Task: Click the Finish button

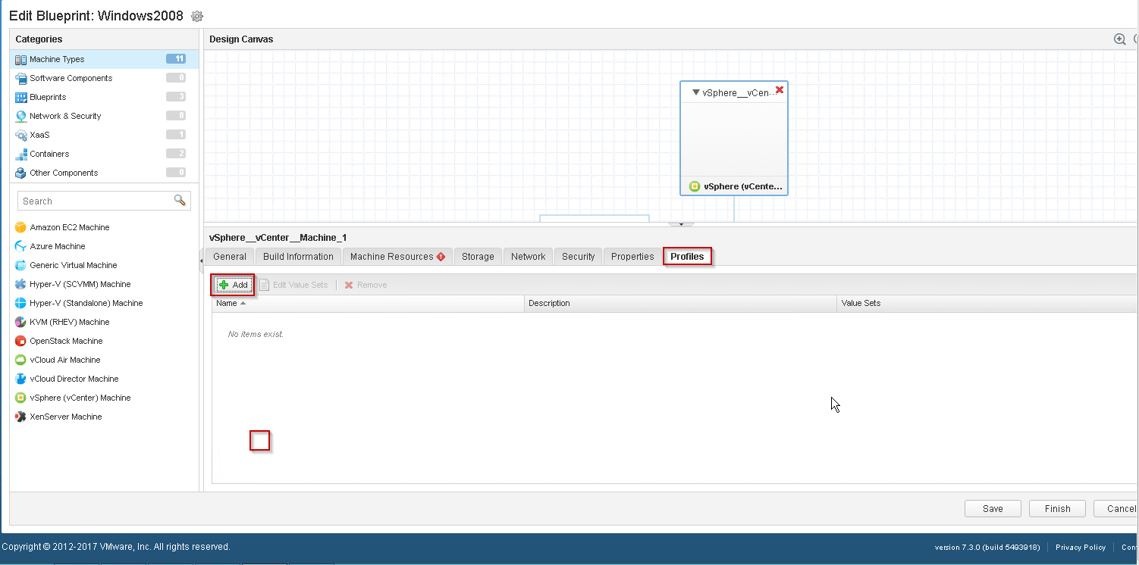Action: [x=1057, y=509]
